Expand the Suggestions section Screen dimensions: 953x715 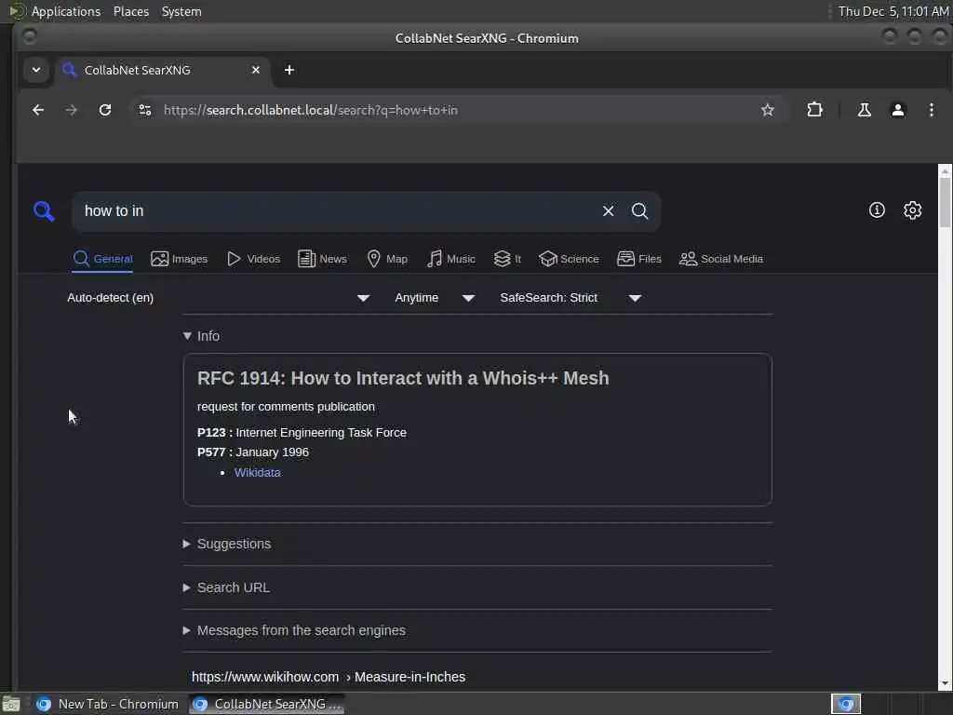pyautogui.click(x=227, y=544)
